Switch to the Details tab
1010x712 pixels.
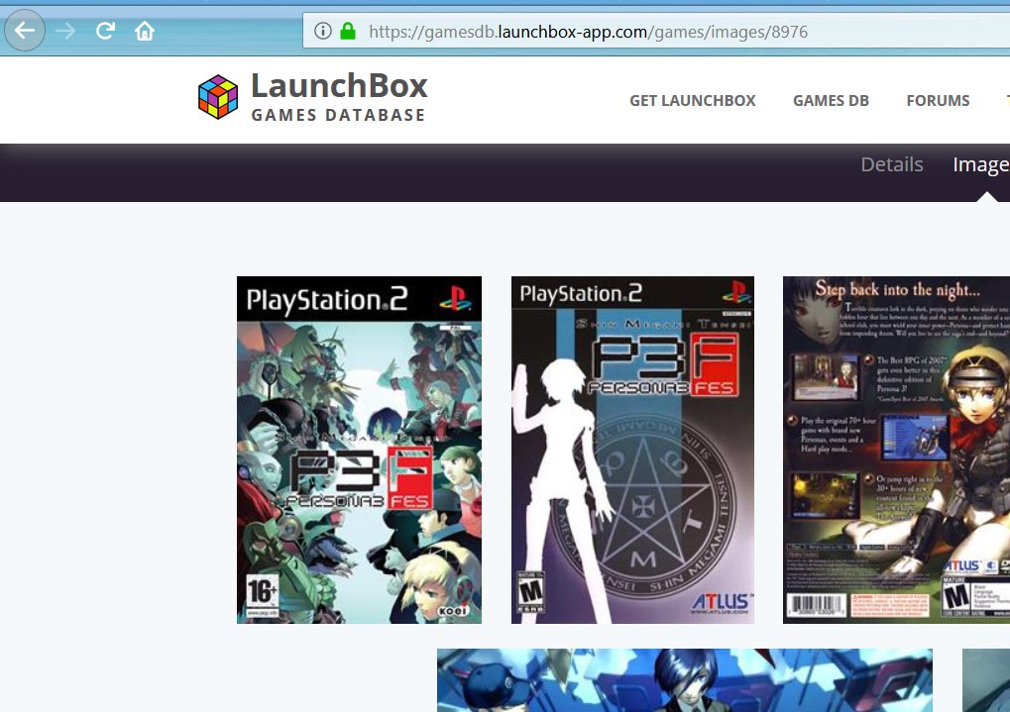pos(891,164)
